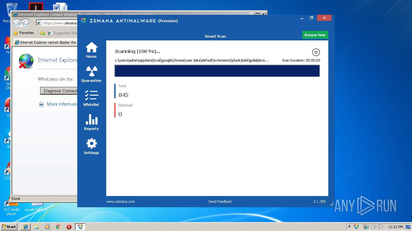Minimize the Zemana AntiMalware window
The image size is (412, 231).
coord(302,18)
